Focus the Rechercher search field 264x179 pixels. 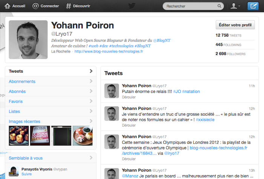point(193,6)
